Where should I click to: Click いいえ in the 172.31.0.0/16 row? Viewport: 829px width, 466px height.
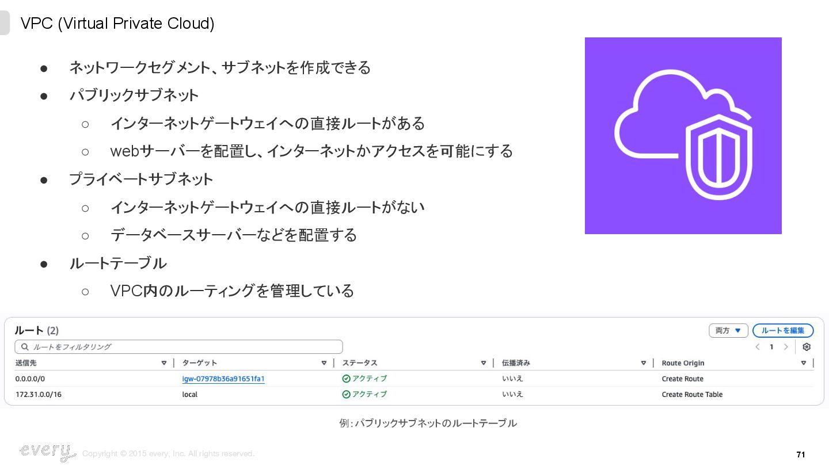[512, 395]
